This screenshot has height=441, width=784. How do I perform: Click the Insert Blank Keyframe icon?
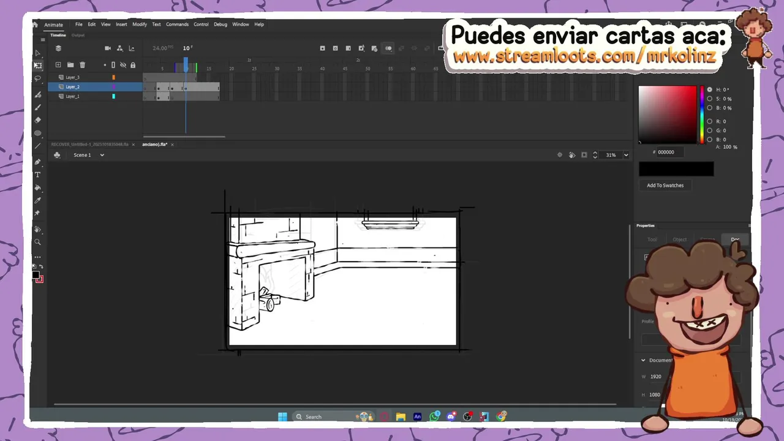coord(335,48)
